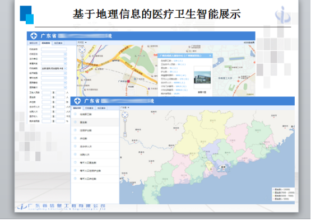The width and height of the screenshot is (311, 220).
Task: Click the province map's vertical zoom slider track
Action: pyautogui.click(x=125, y=128)
